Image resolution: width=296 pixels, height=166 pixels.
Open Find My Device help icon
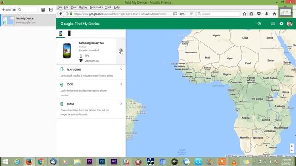[x=259, y=24]
